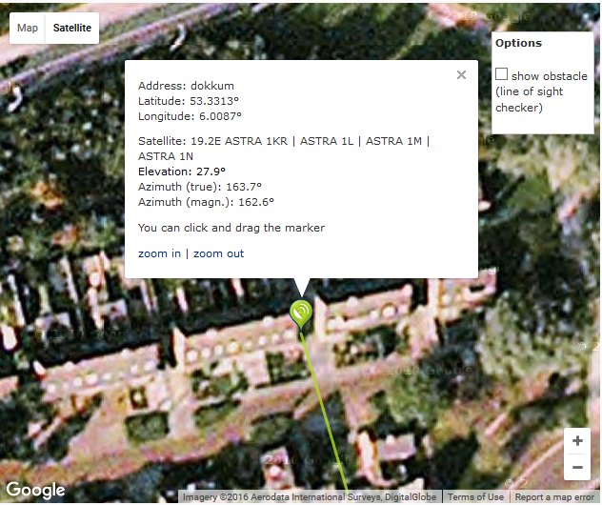This screenshot has width=602, height=505.
Task: Click the 'zoom out' link
Action: (x=218, y=253)
